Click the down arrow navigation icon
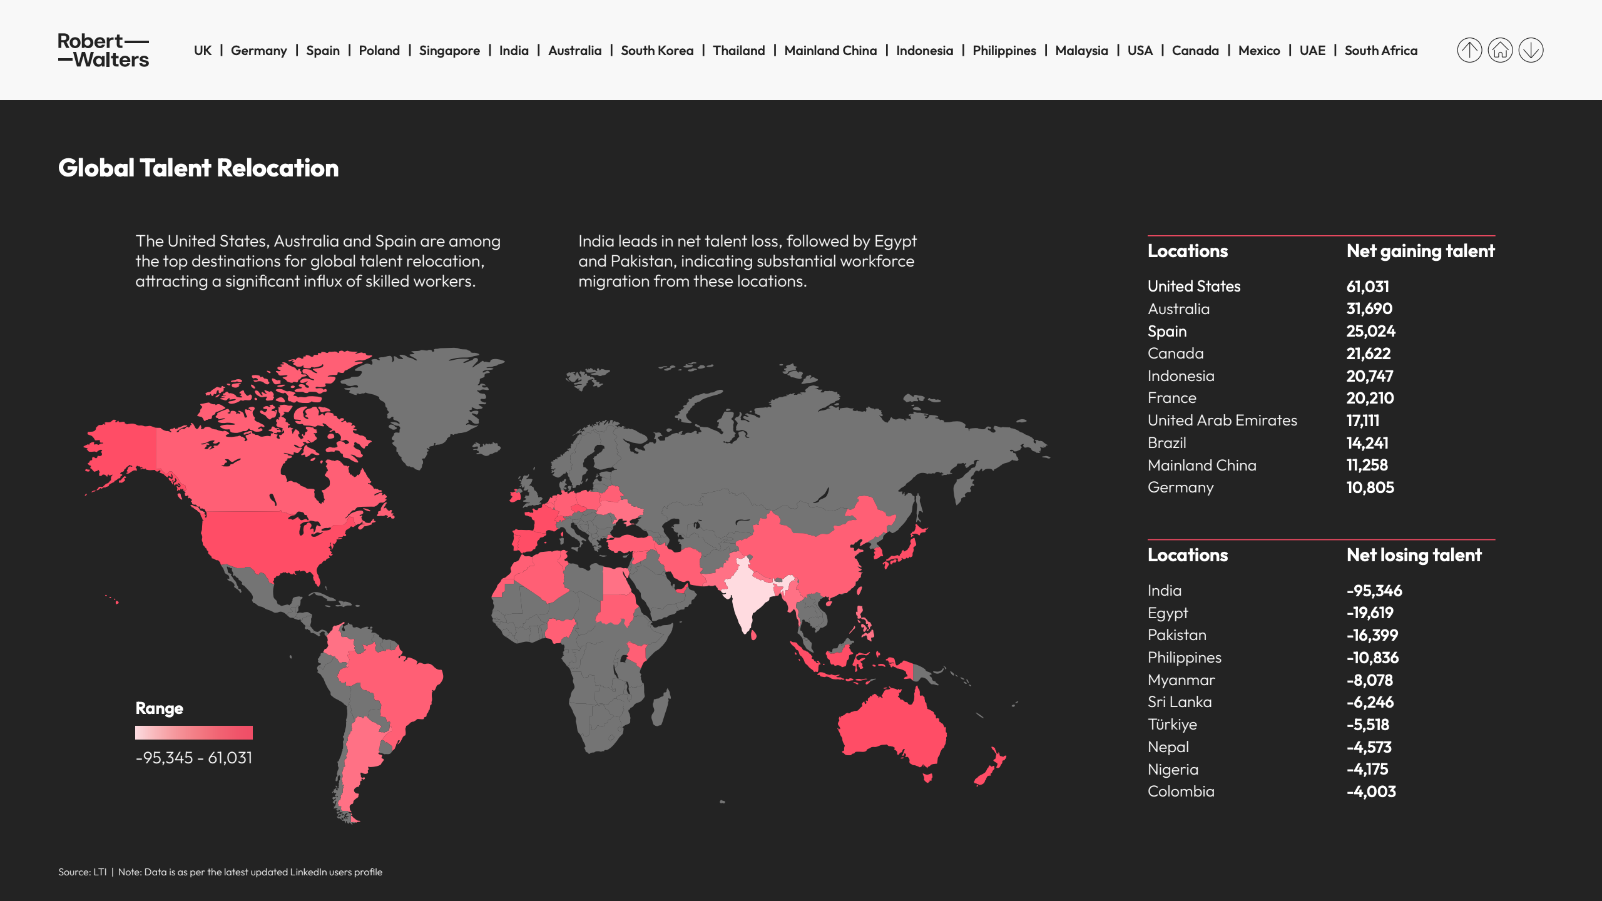This screenshot has width=1602, height=901. point(1531,50)
